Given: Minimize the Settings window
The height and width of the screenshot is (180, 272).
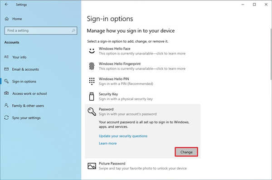Looking at the screenshot, I should coord(243,5).
